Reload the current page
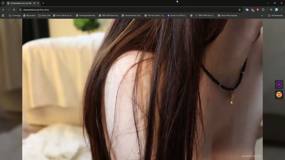This screenshot has width=285, height=160. 14,10
